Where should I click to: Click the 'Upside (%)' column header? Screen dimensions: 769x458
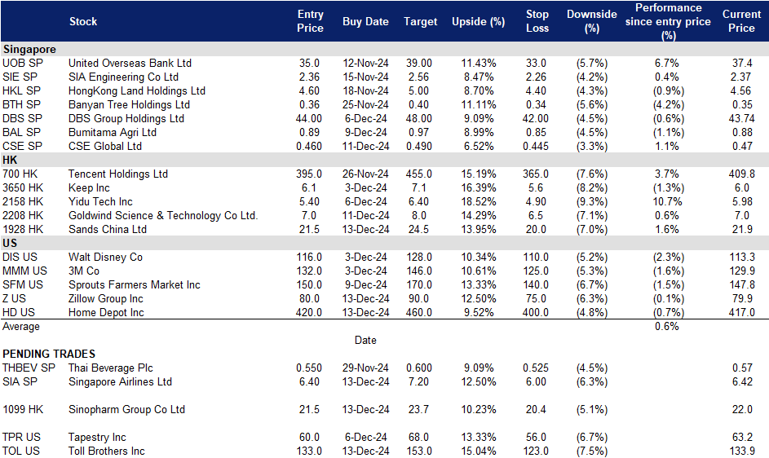click(x=478, y=21)
